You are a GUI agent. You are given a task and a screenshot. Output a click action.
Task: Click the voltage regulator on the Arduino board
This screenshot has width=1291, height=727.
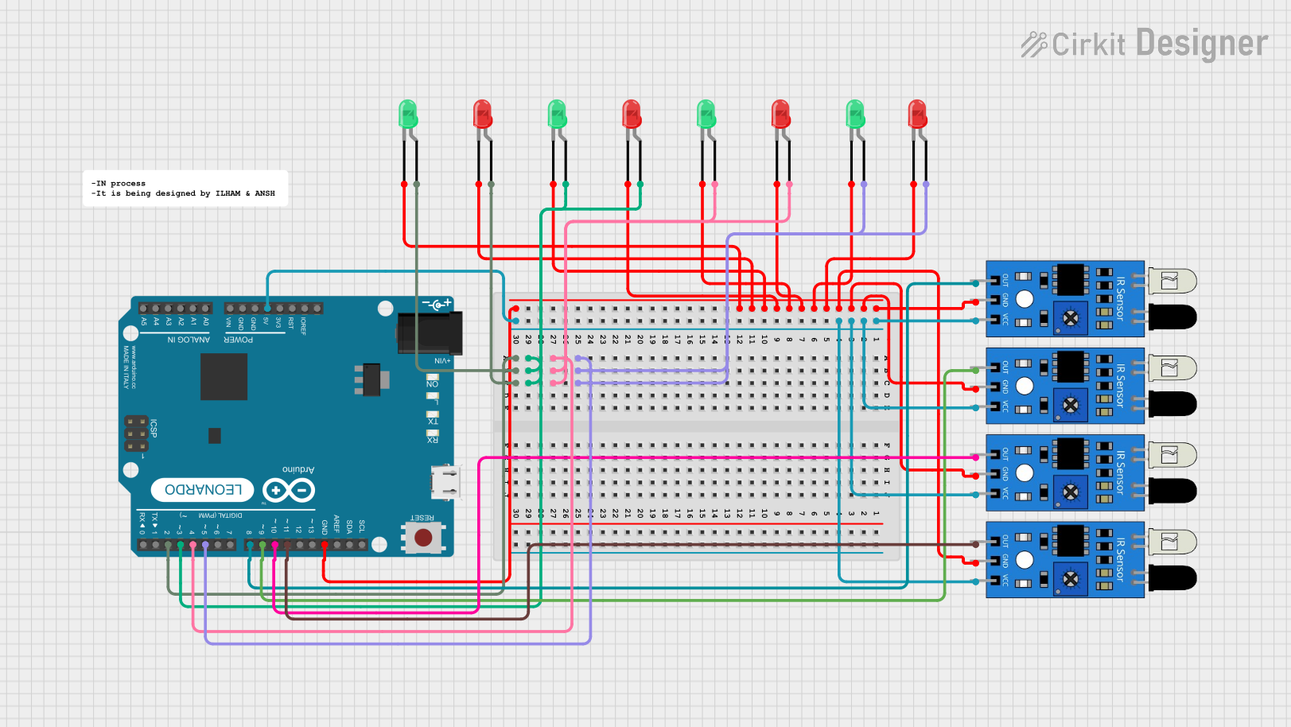[371, 379]
